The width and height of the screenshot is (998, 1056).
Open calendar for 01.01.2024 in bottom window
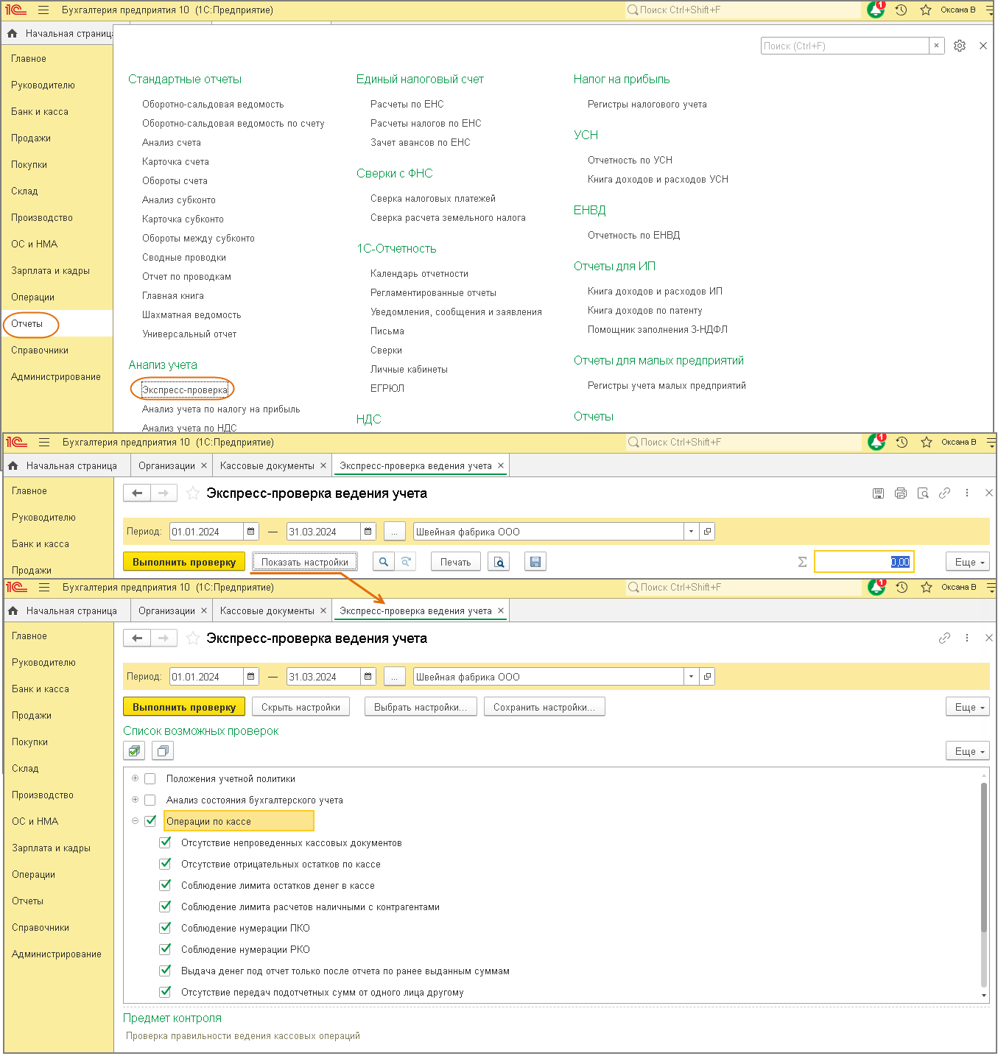click(251, 677)
